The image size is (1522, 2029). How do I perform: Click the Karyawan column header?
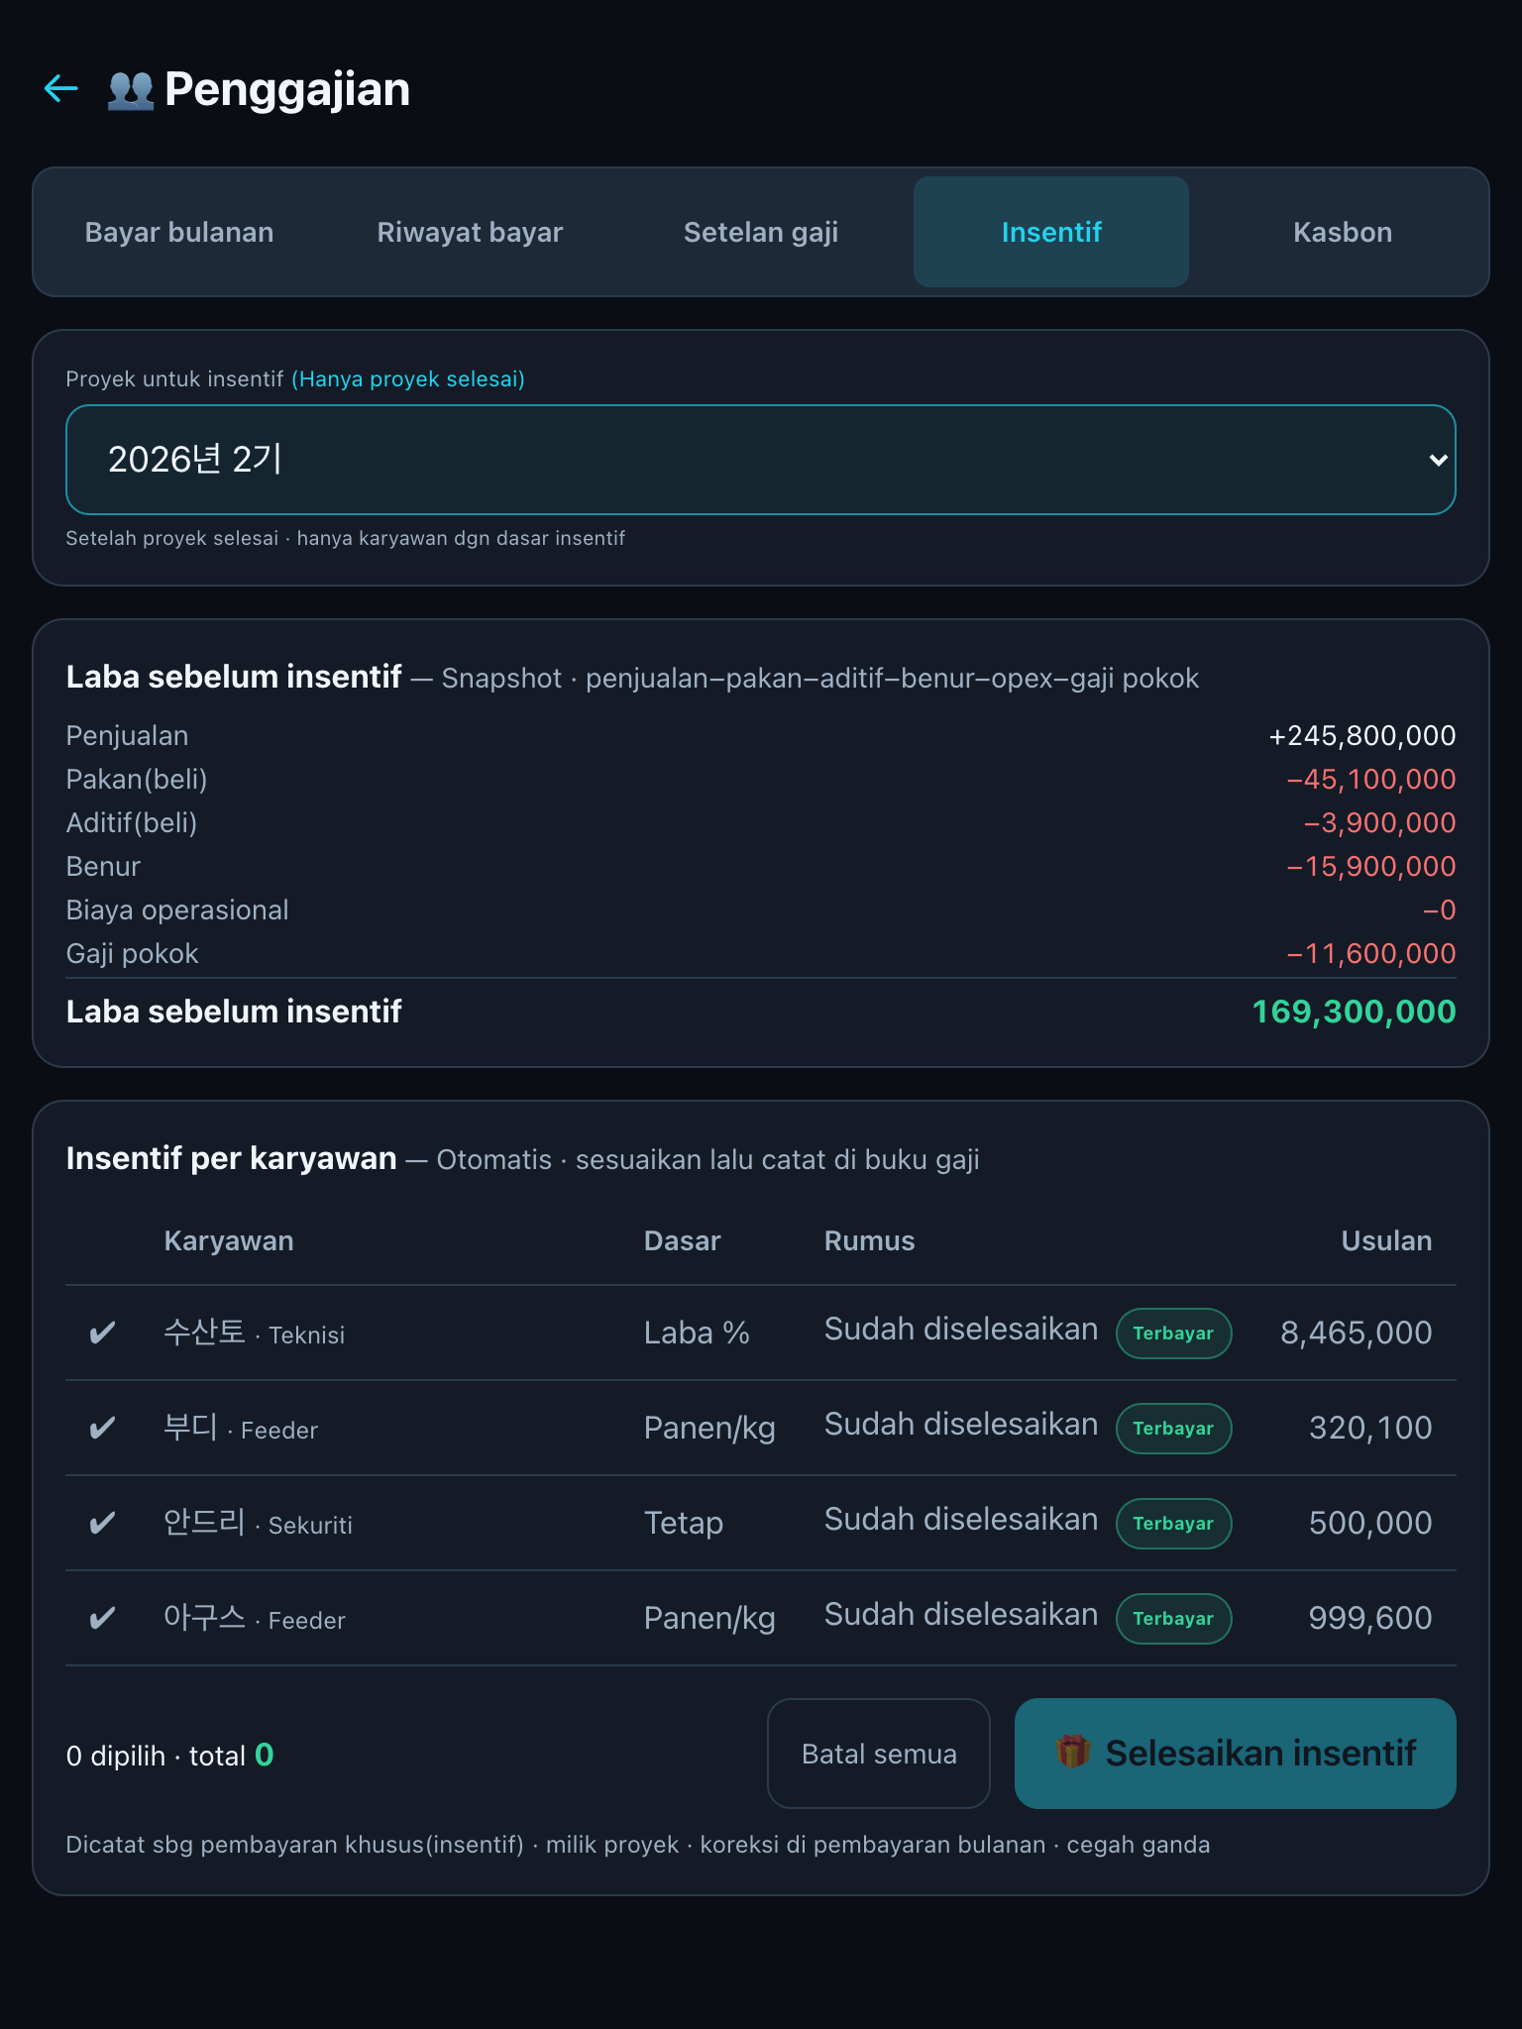[229, 1241]
